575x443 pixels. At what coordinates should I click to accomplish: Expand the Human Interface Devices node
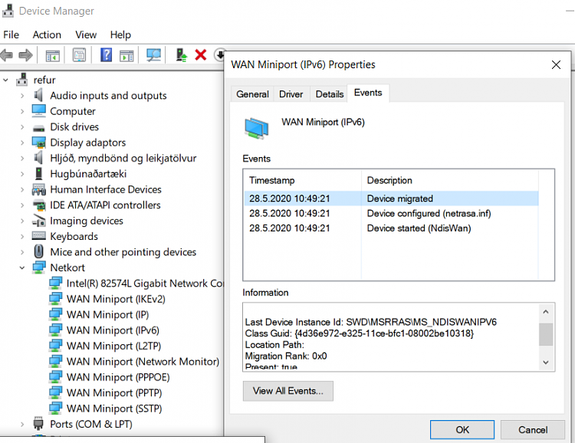click(22, 189)
